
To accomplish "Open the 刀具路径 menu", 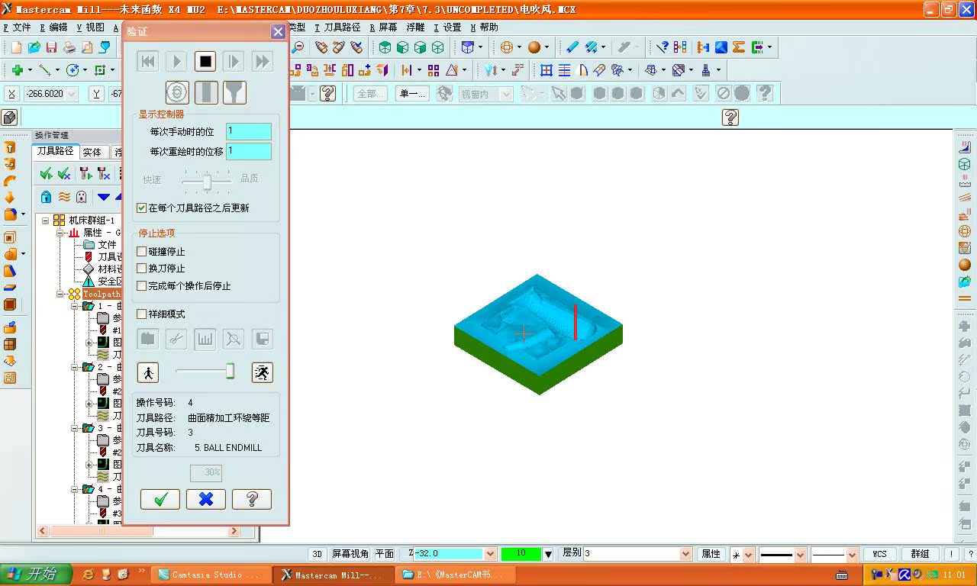I will tap(337, 27).
